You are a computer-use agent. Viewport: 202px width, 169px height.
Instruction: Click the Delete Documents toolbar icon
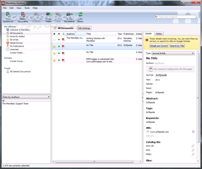(23, 14)
